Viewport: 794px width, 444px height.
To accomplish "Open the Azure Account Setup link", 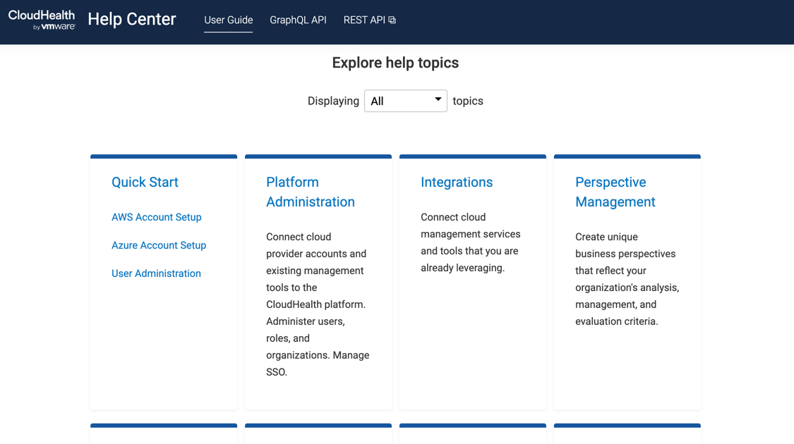I will [x=159, y=245].
